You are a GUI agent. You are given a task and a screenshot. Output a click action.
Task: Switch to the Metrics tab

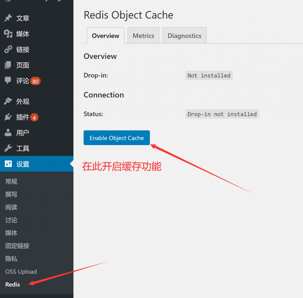[x=143, y=35]
